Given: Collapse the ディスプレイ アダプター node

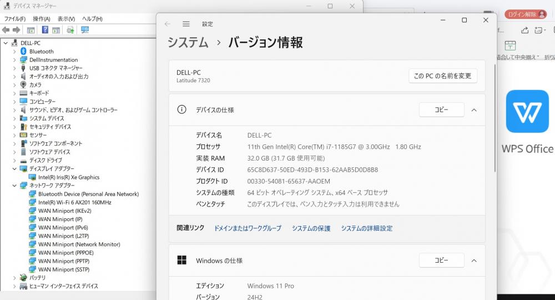Looking at the screenshot, I should pos(14,168).
